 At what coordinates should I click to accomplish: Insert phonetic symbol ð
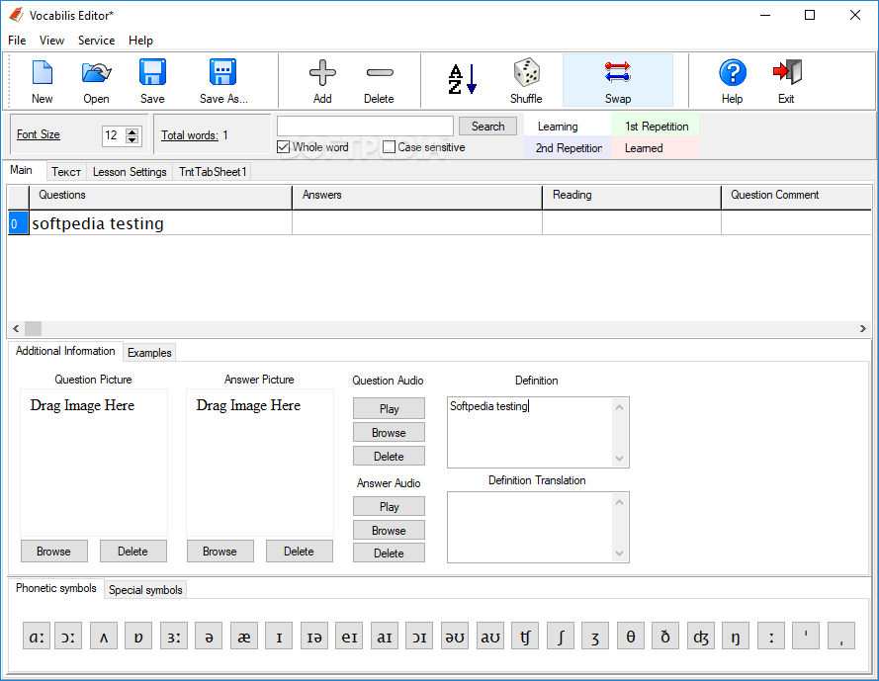click(665, 637)
